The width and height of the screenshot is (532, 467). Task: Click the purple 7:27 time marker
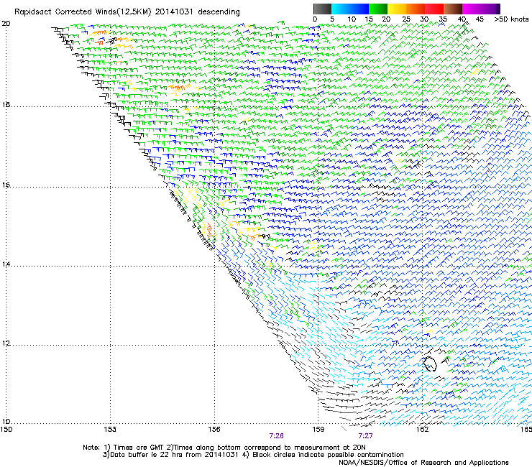click(365, 436)
